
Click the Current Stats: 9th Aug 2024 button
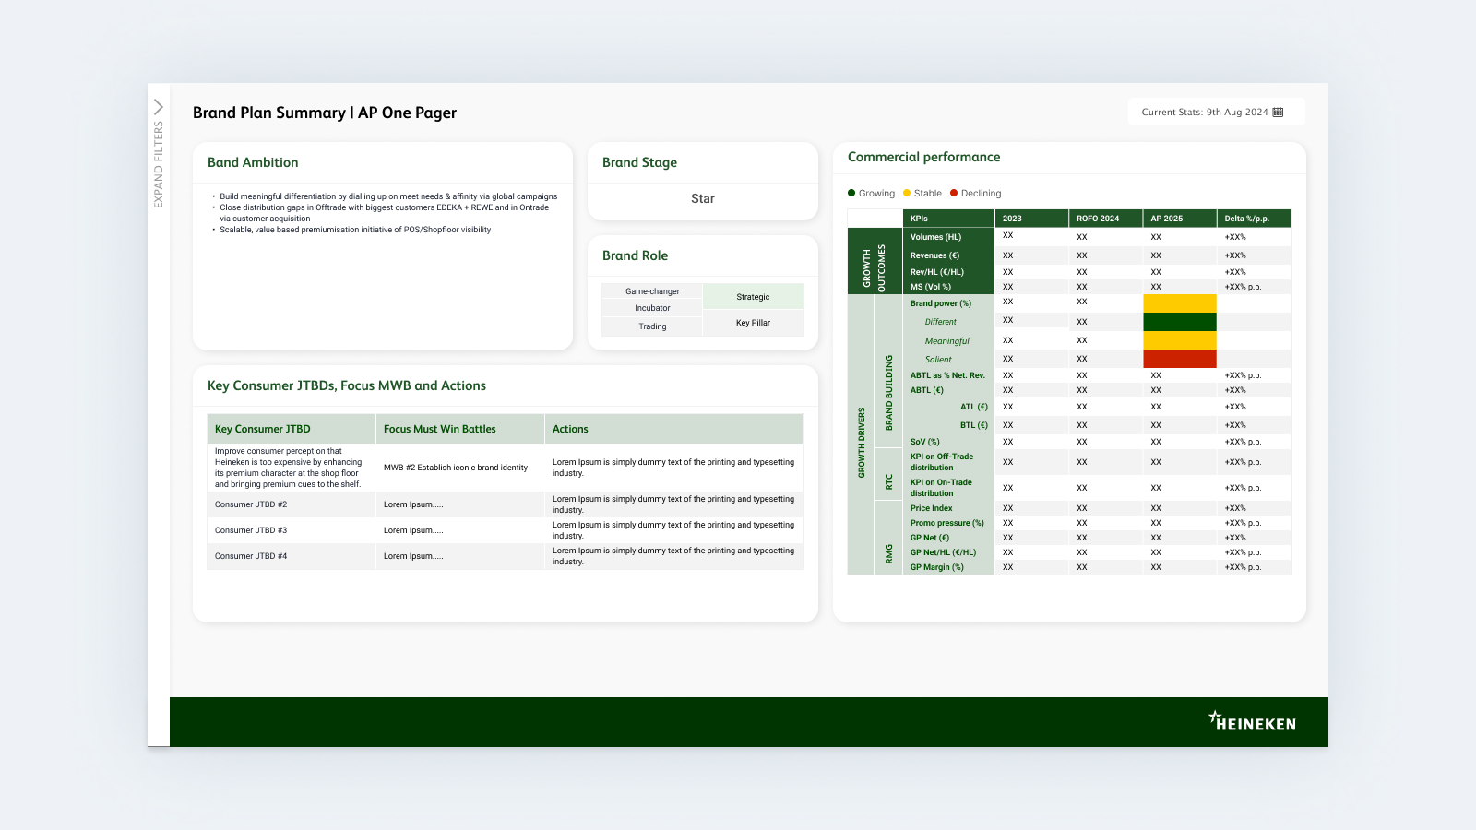tap(1210, 112)
